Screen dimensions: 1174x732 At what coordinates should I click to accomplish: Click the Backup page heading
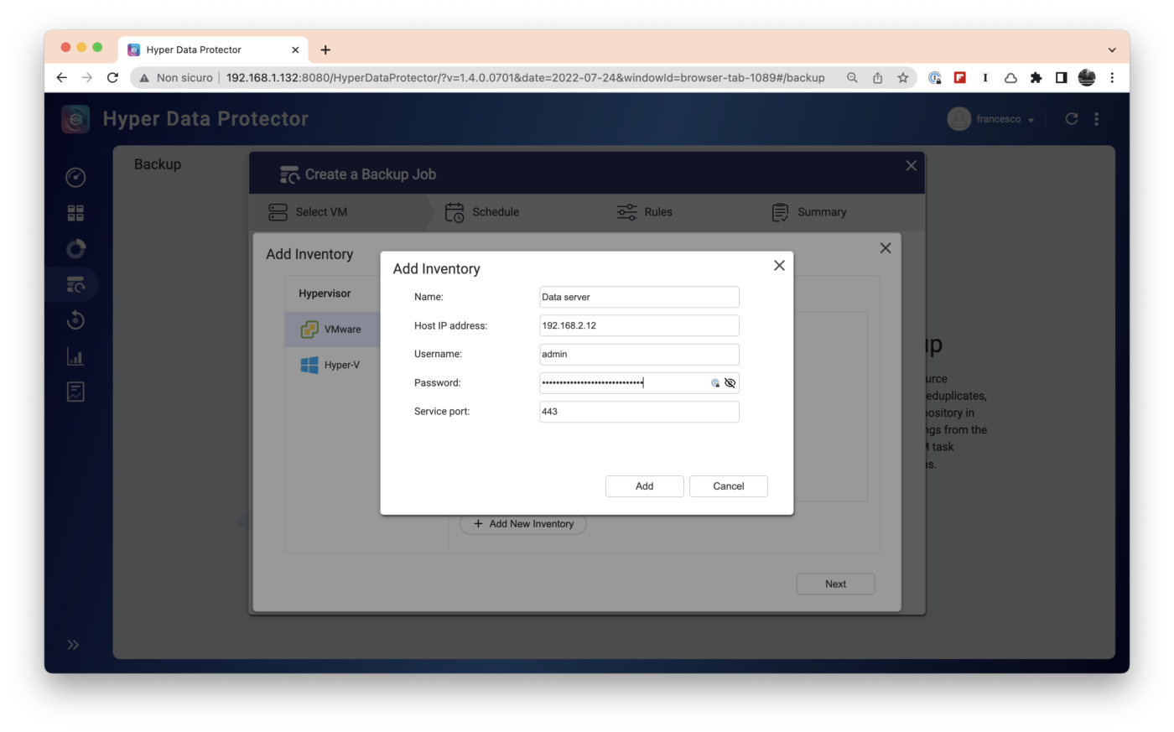158,164
